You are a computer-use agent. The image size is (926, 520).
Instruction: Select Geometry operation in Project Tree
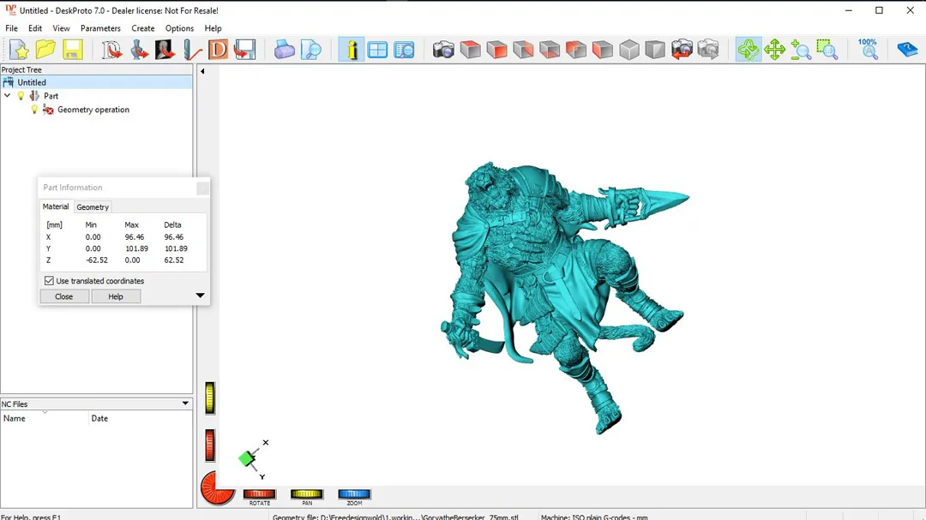tap(93, 110)
